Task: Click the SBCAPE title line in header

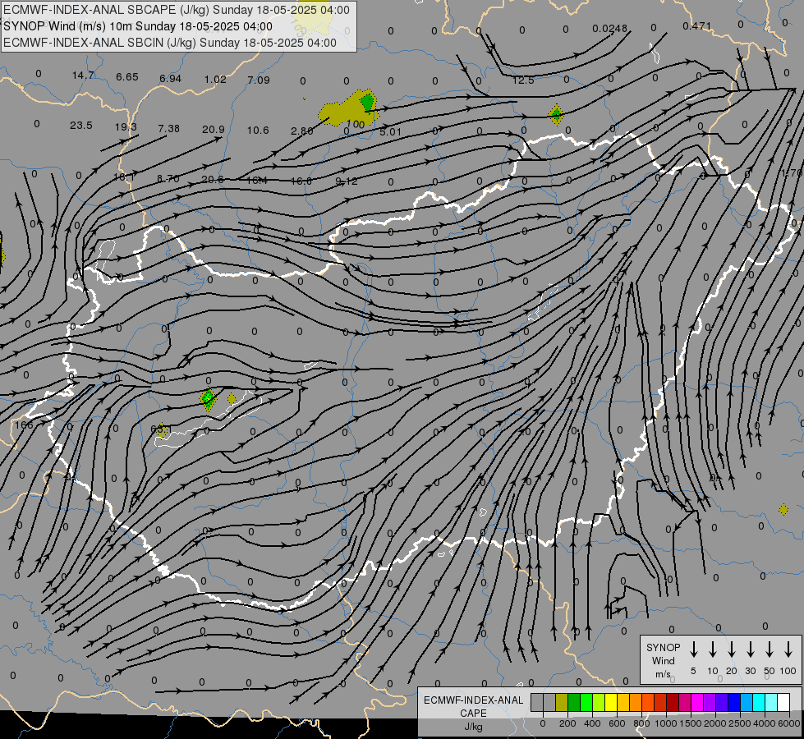Action: pyautogui.click(x=177, y=10)
